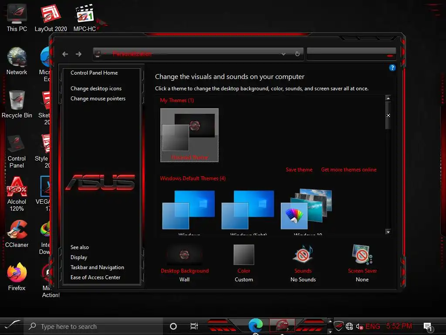This screenshot has height=335, width=446.
Task: Open Taskbar and Navigation link
Action: 97,267
